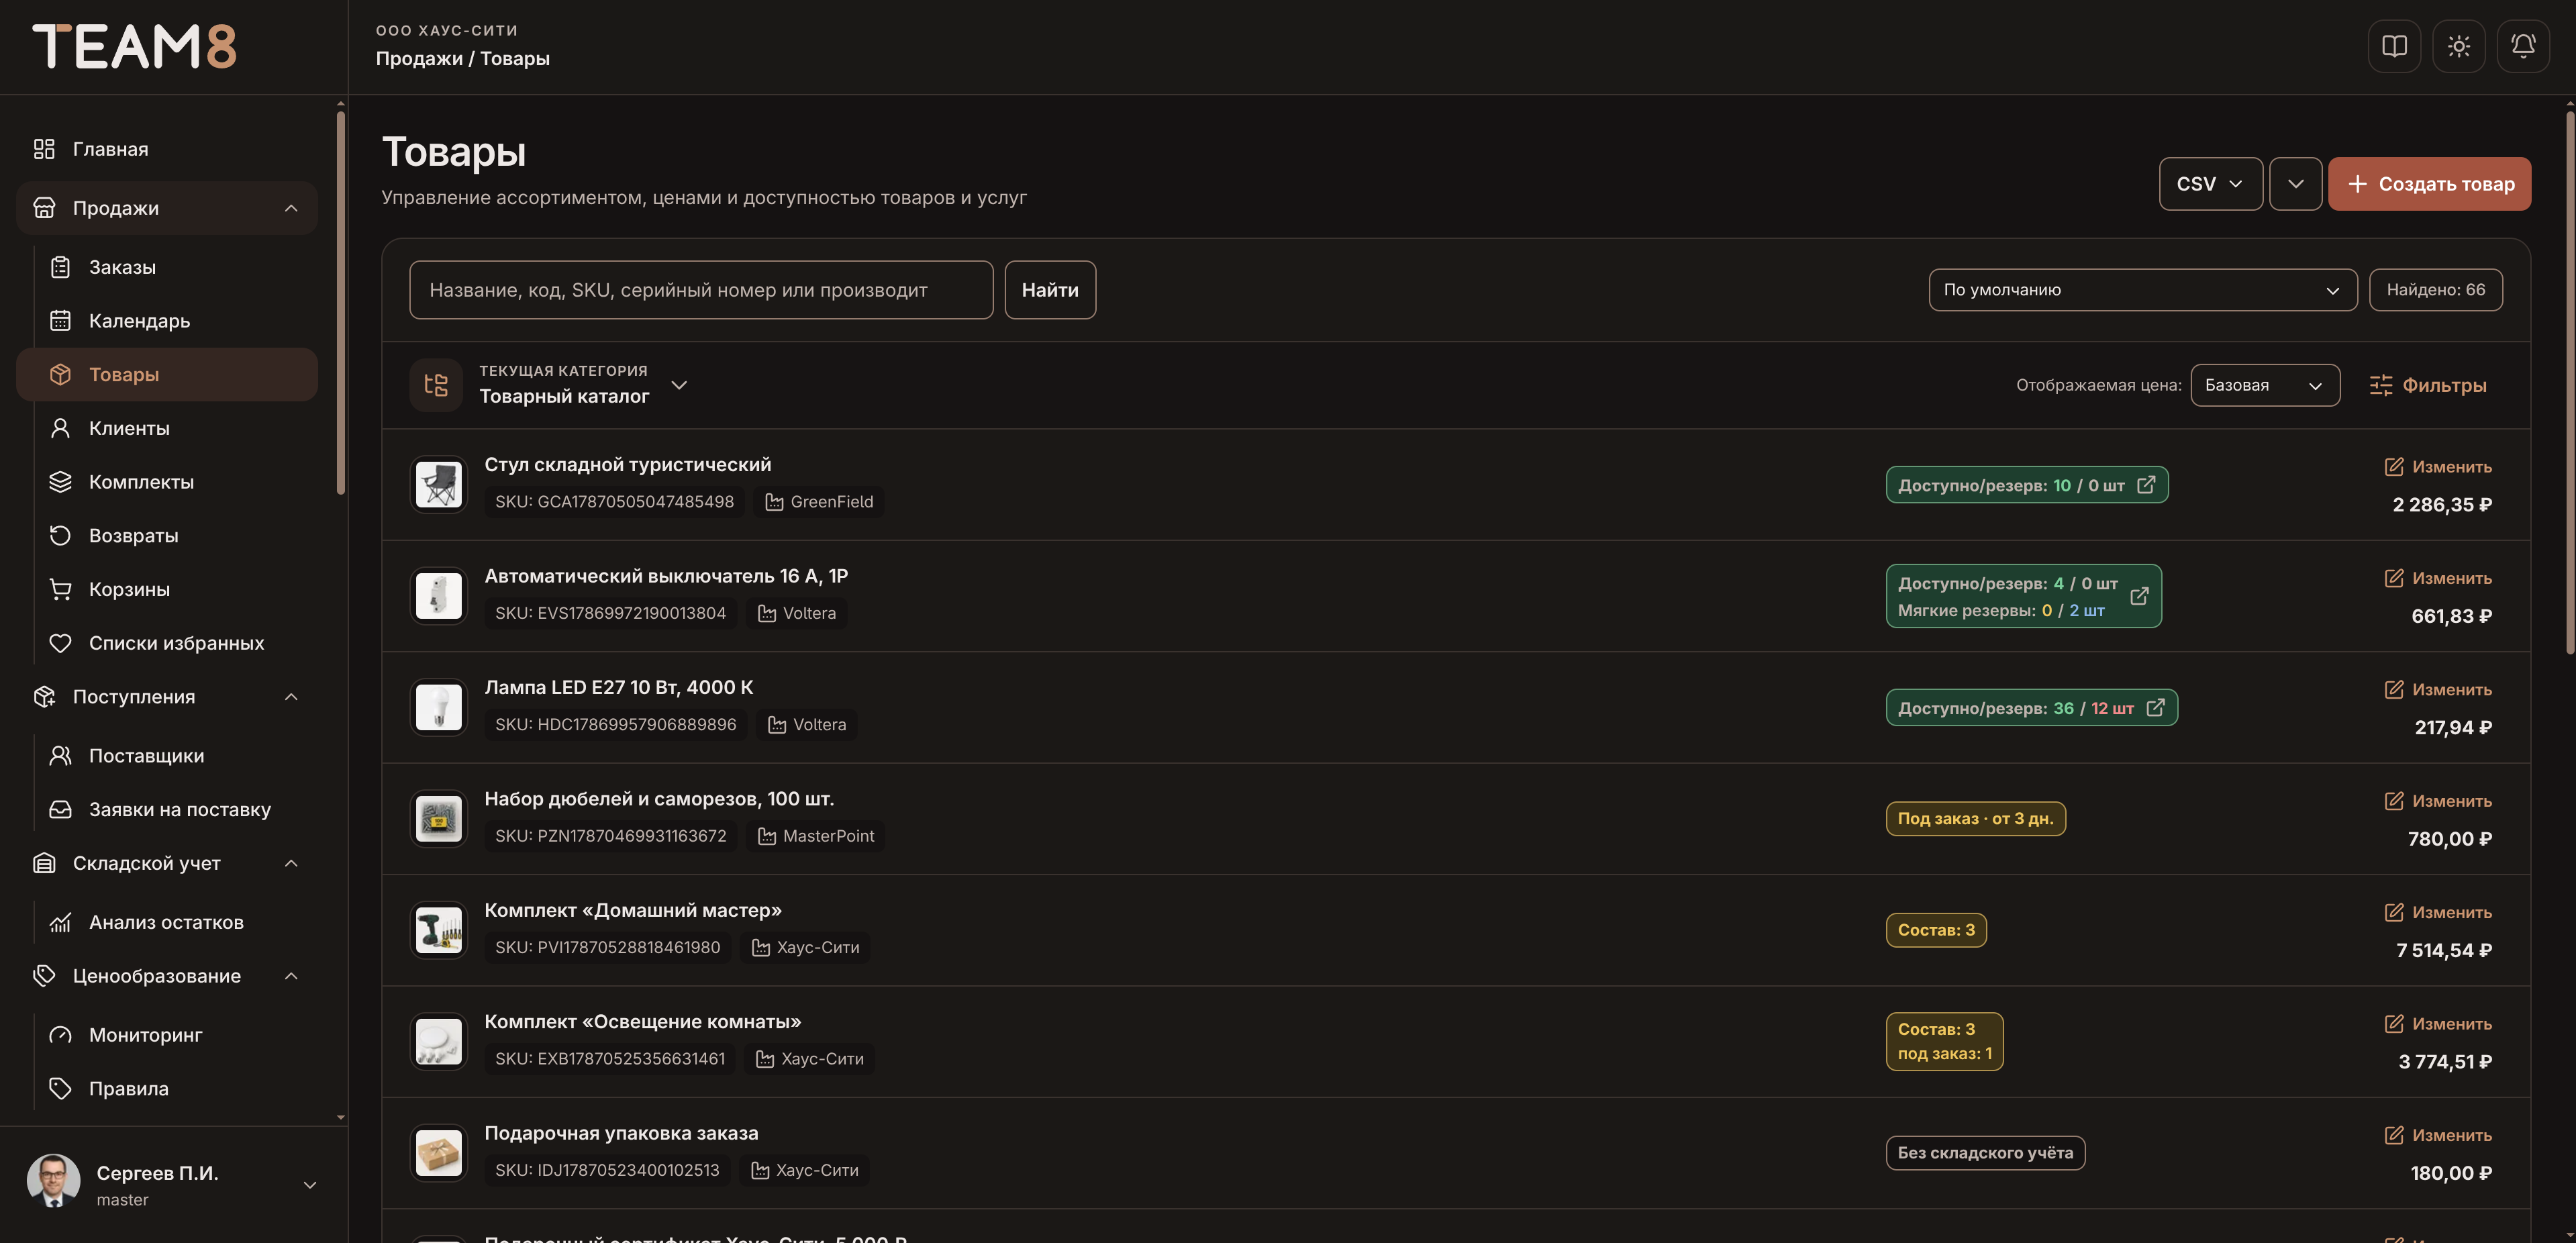This screenshot has width=2576, height=1243.
Task: Click Создать товар button
Action: click(x=2429, y=184)
